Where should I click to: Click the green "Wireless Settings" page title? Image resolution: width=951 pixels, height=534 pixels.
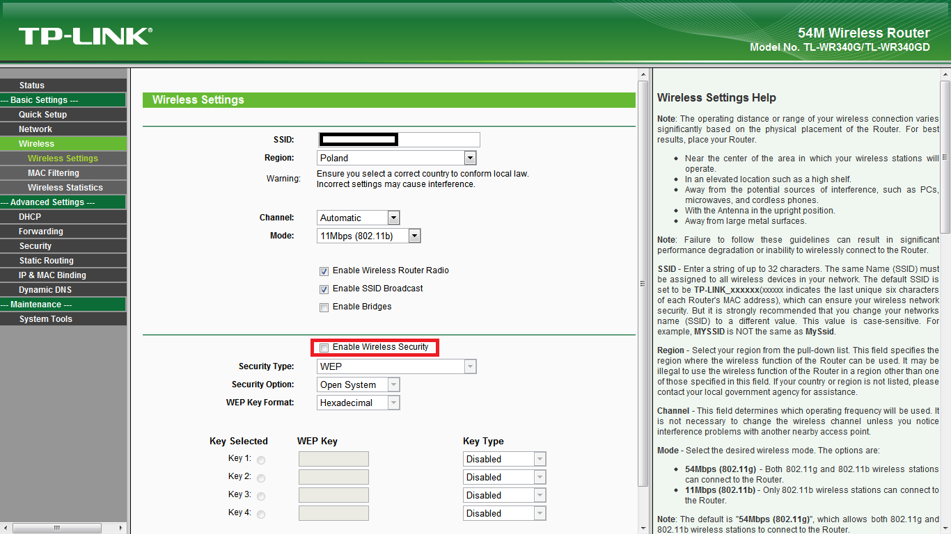[x=198, y=100]
